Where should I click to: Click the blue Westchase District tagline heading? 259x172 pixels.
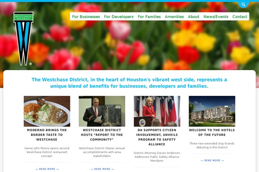pos(129,83)
